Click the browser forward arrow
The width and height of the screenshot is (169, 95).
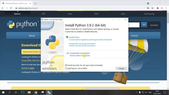7,8
